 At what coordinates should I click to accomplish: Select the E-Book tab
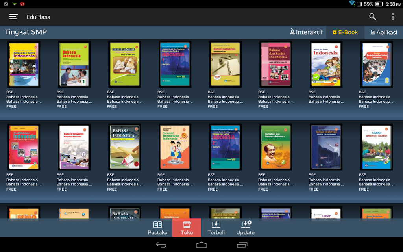click(345, 32)
